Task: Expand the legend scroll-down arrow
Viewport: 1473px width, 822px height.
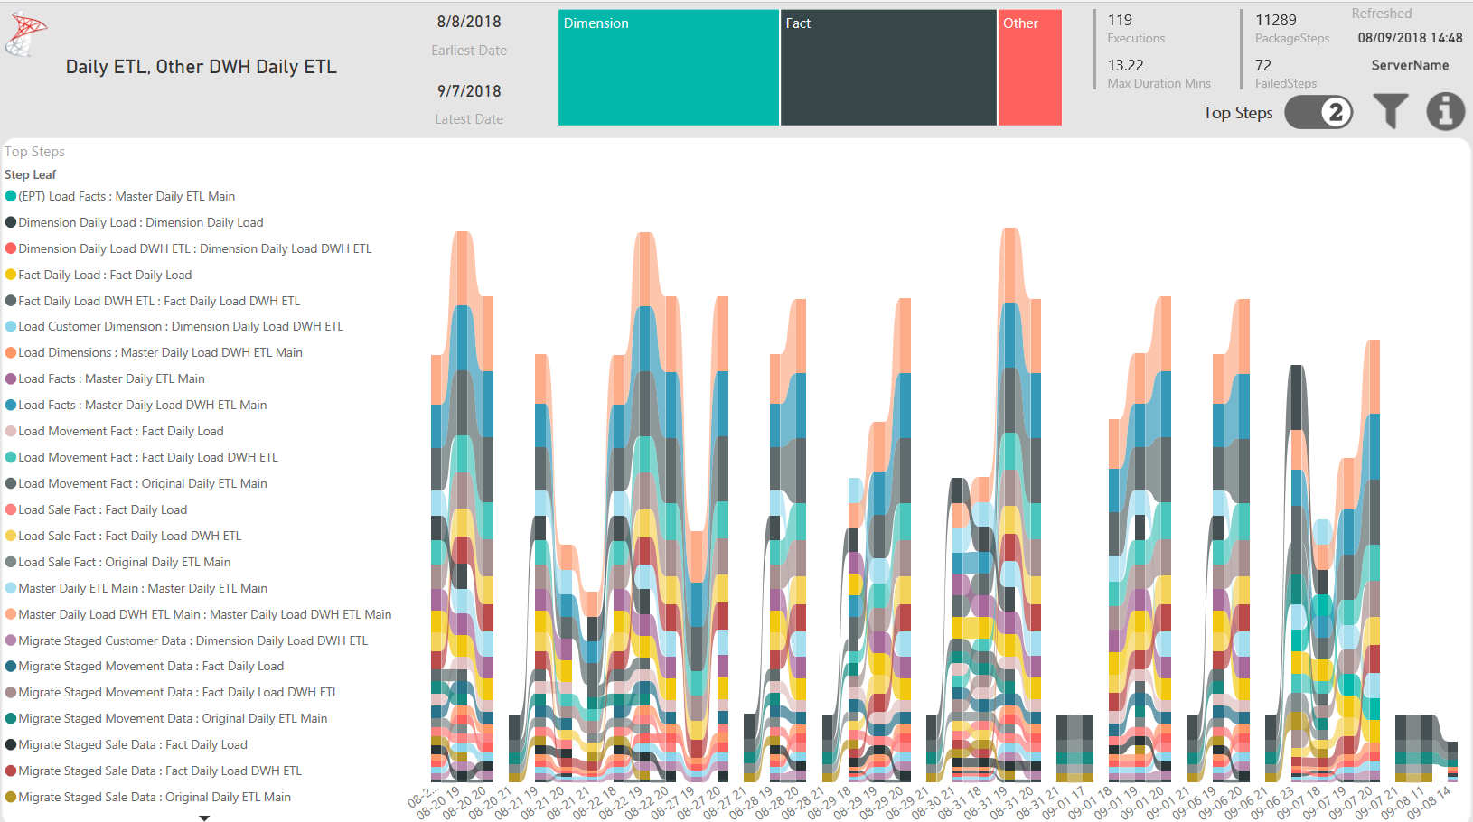Action: 204,817
